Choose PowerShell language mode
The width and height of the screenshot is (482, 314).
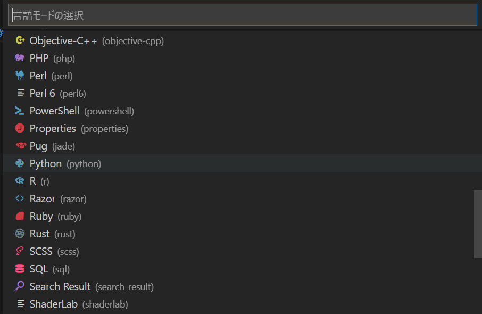242,111
